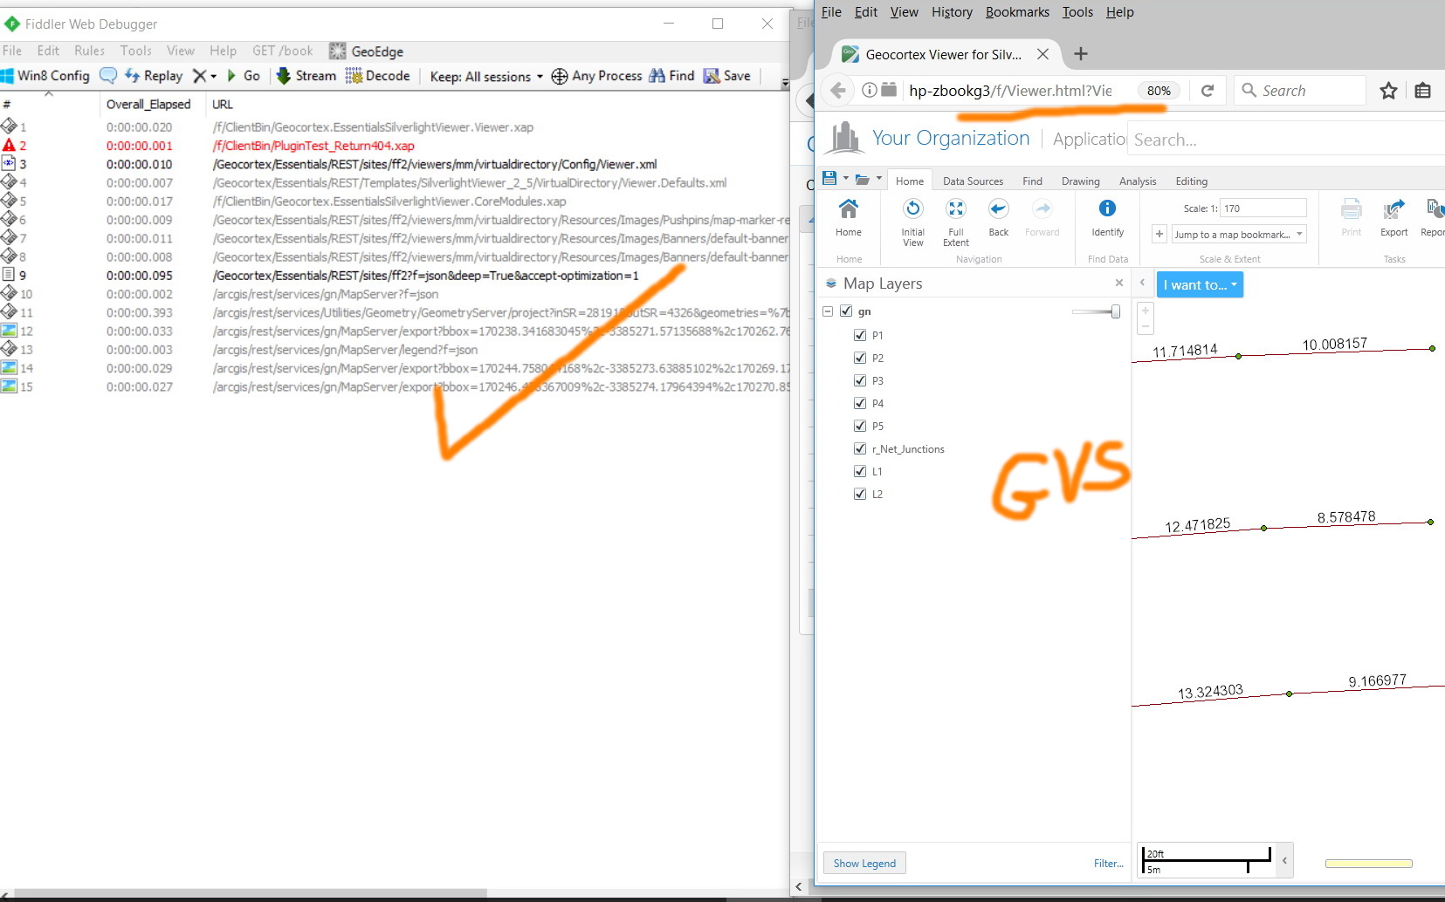The image size is (1445, 902).
Task: Hide the r_Net_Junctions layer
Action: coord(860,448)
